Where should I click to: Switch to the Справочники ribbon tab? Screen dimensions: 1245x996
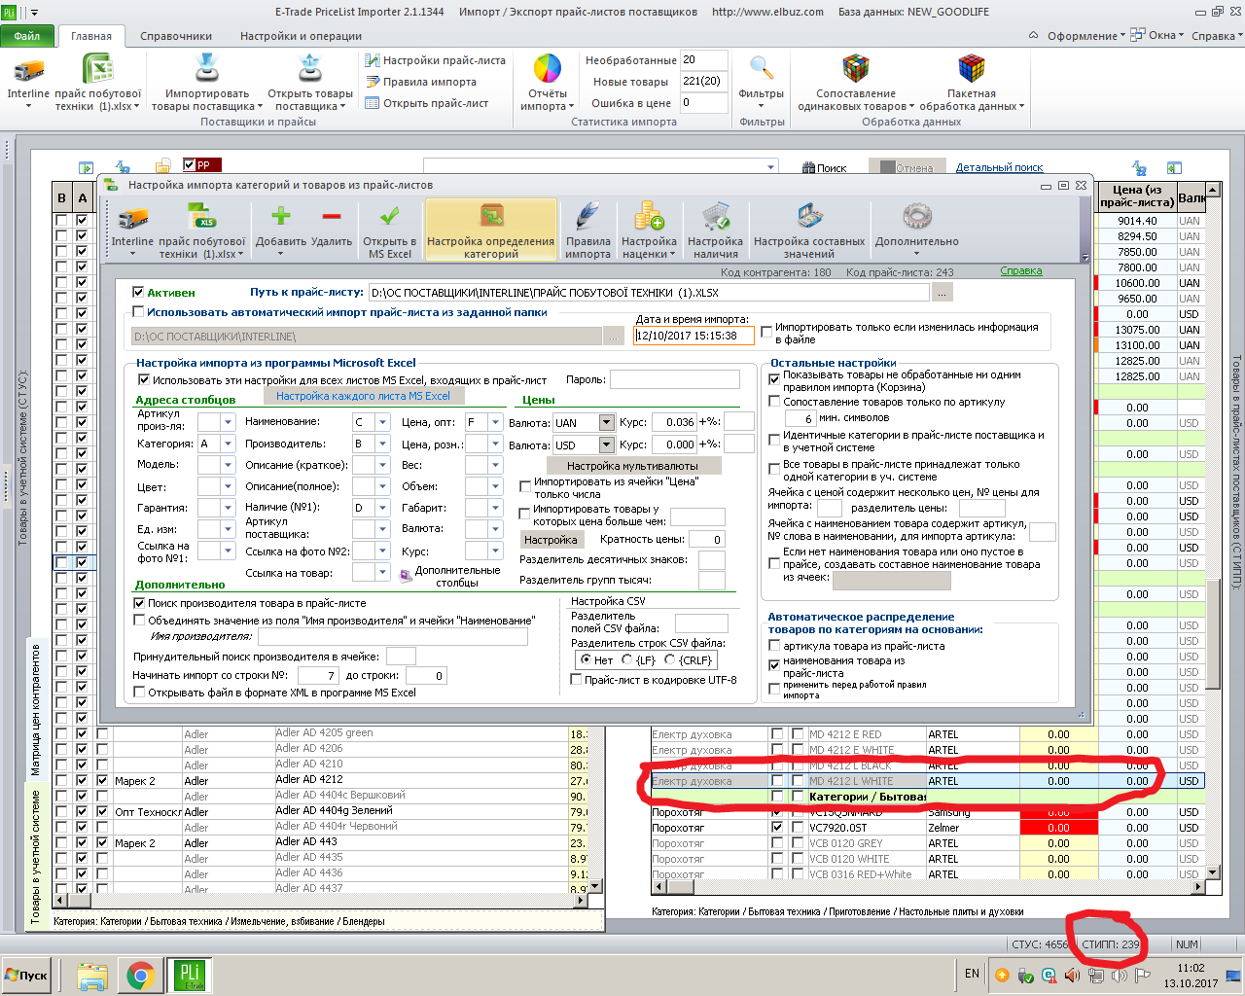point(176,36)
